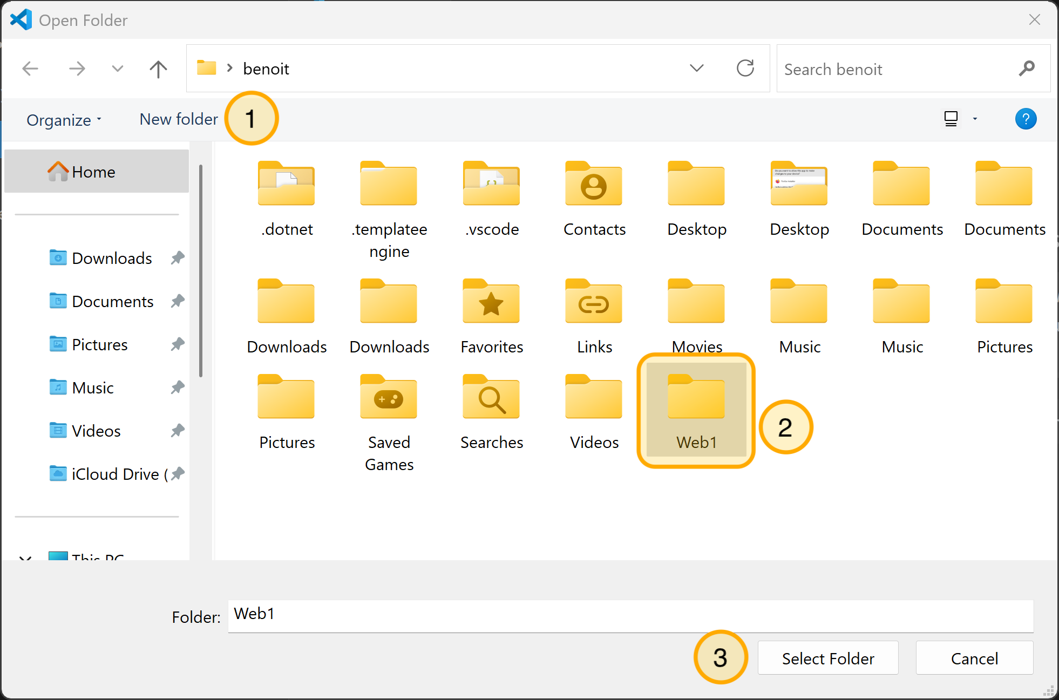Click the VS Code logo in title bar

point(21,20)
